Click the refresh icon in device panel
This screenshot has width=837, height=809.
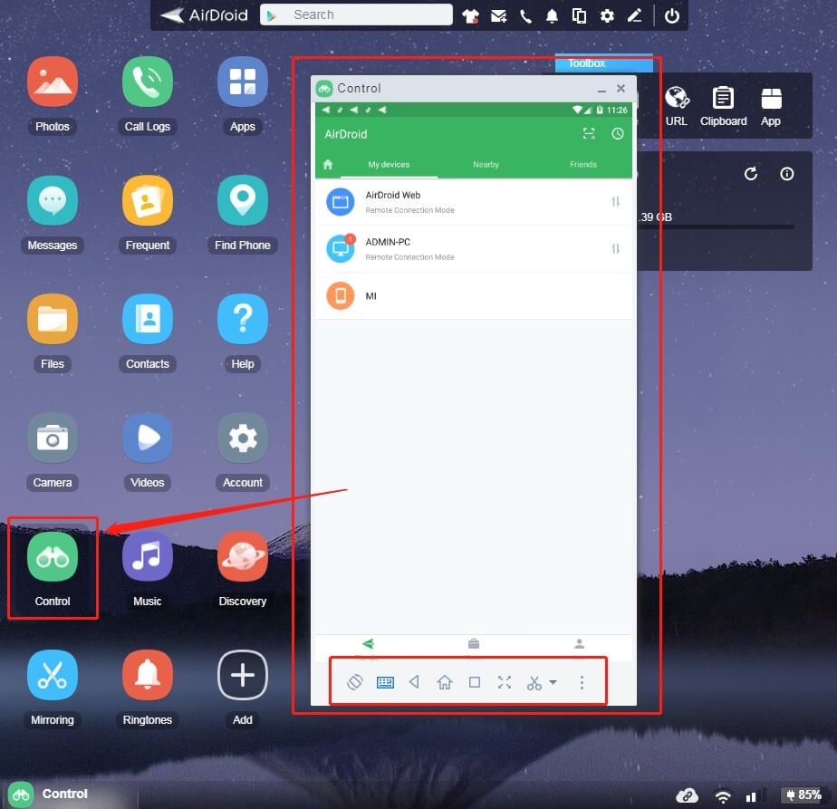[751, 174]
